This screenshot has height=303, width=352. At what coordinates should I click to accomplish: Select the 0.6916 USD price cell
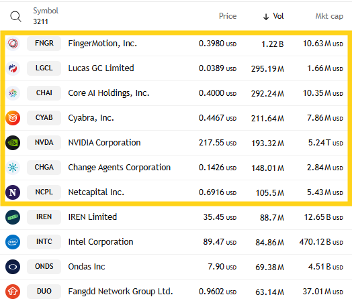pos(218,192)
